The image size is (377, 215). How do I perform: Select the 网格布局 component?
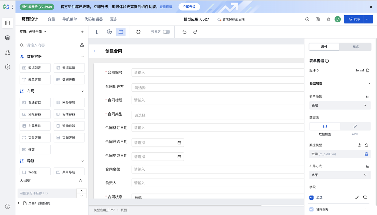point(69,102)
